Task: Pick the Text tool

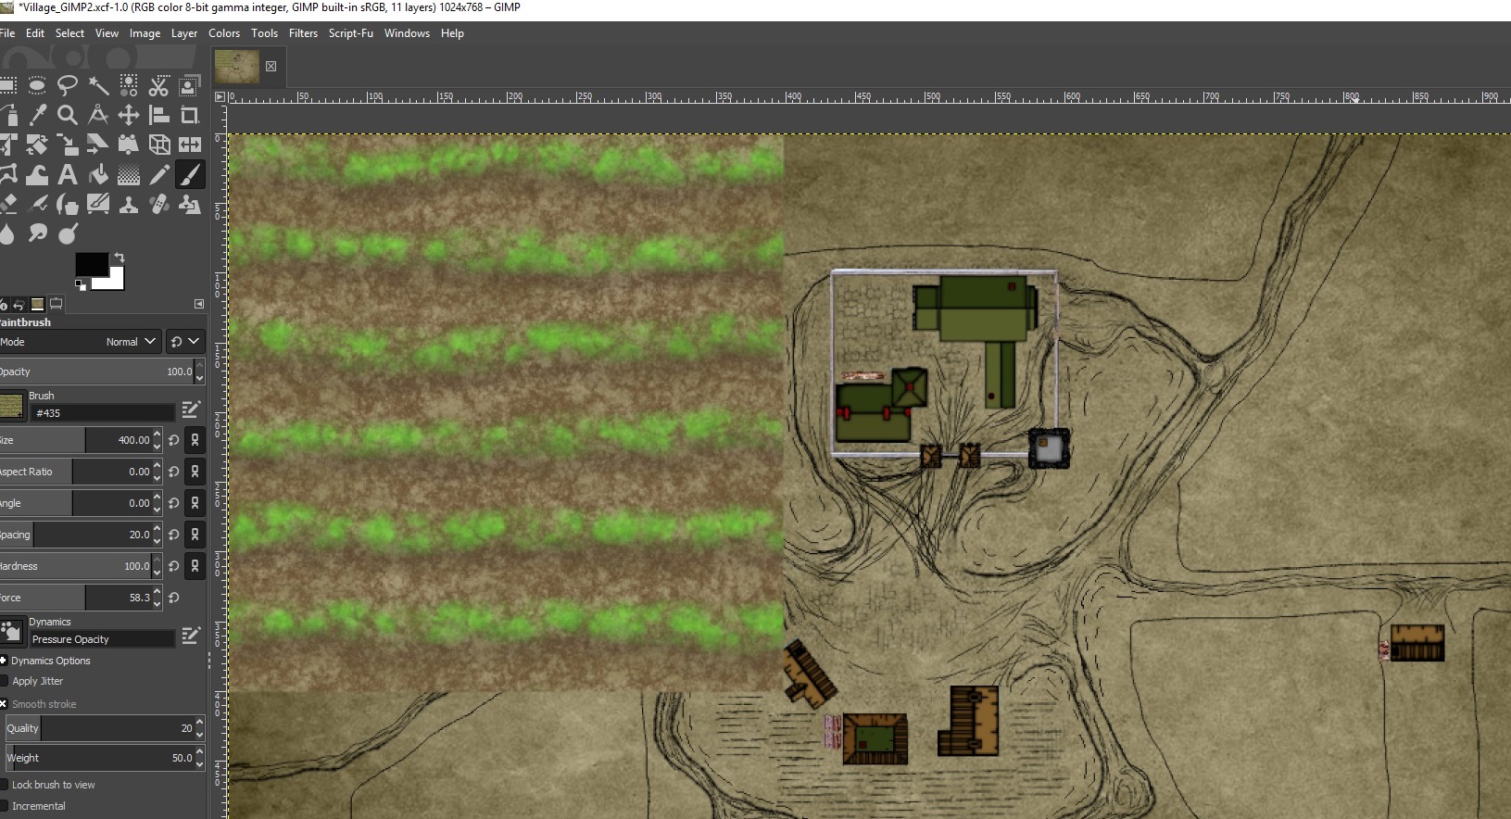Action: click(67, 174)
